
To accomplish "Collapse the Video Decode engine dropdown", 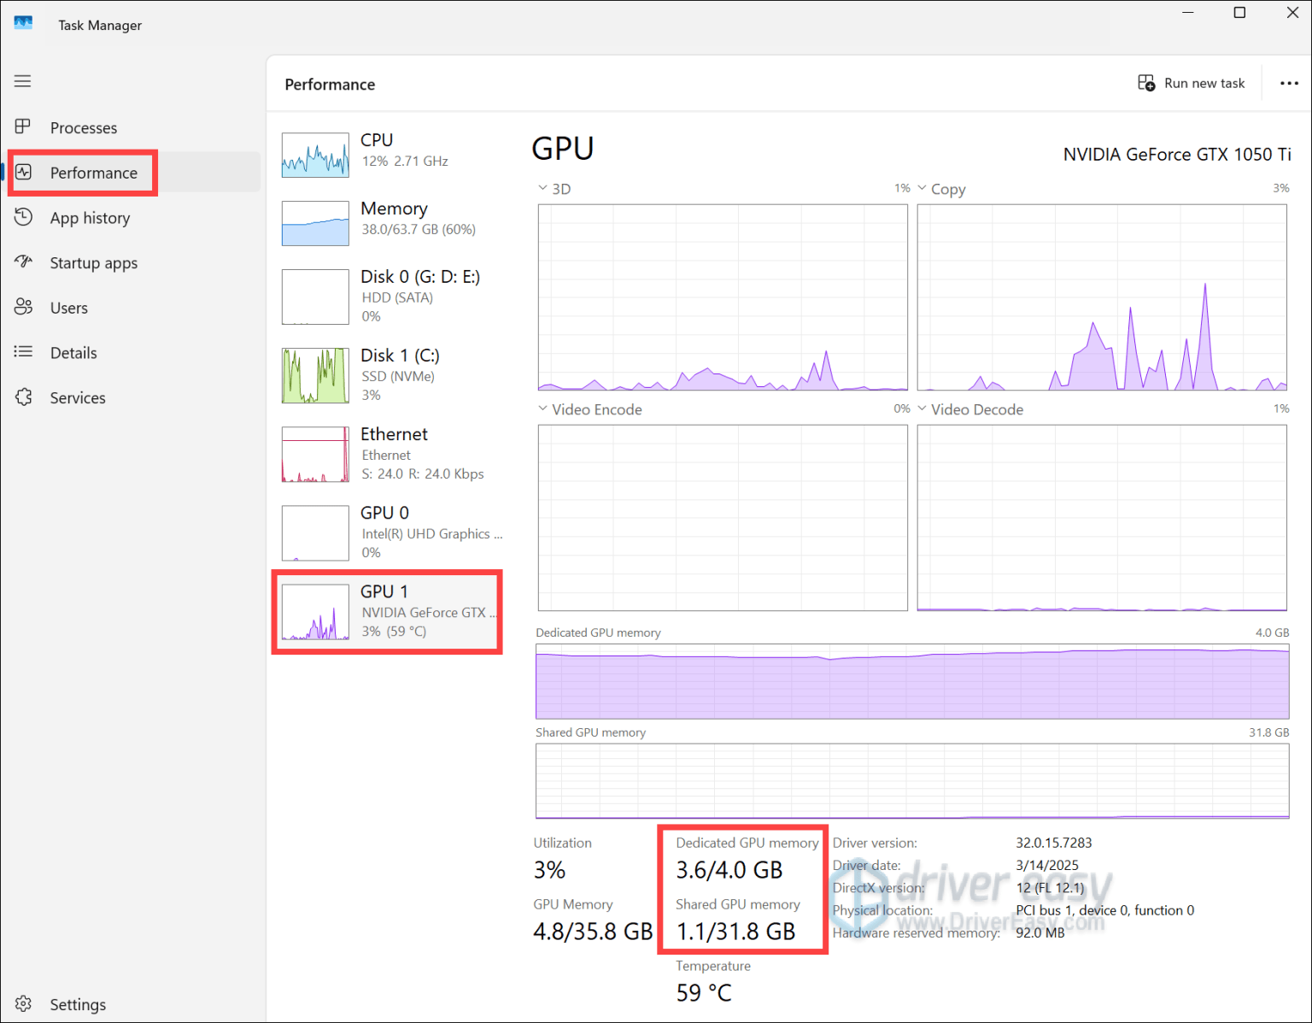I will [x=921, y=409].
